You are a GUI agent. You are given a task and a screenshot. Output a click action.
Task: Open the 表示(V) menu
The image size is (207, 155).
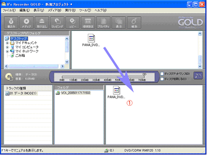click(39, 10)
